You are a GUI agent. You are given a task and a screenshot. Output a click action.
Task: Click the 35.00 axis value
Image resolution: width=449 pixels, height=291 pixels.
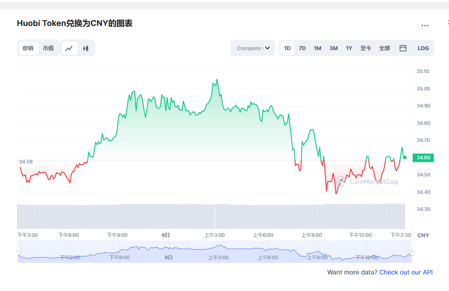point(423,89)
